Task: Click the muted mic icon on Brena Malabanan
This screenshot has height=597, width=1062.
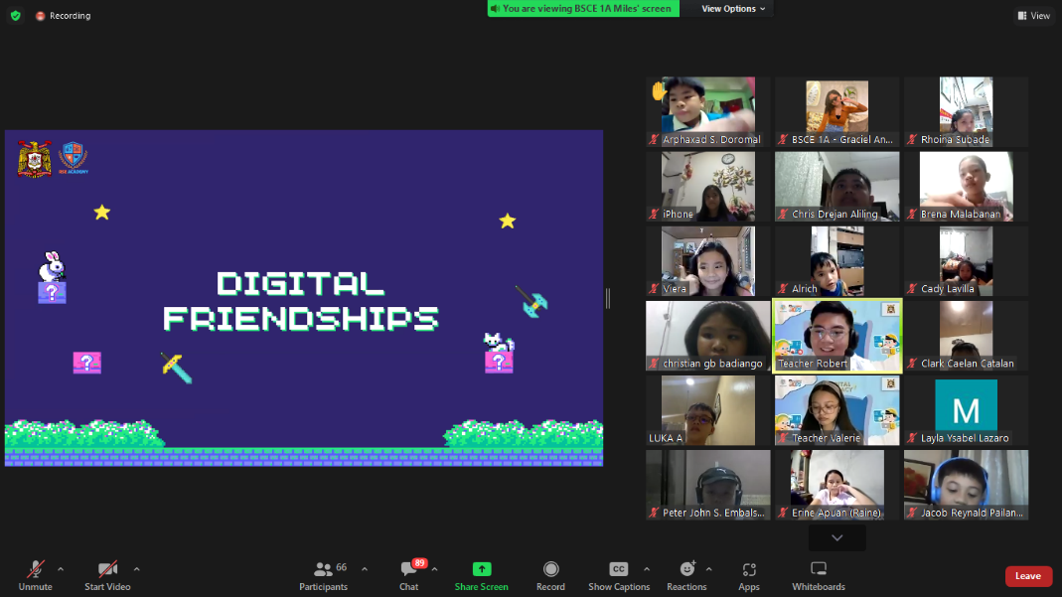Action: 912,214
